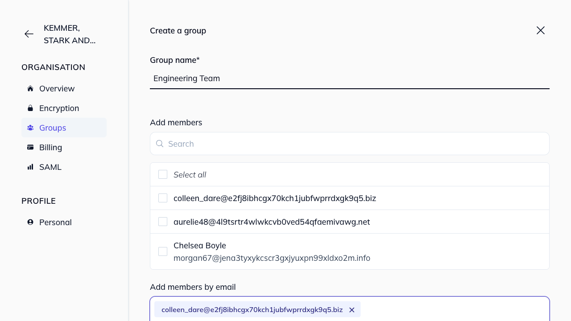The width and height of the screenshot is (571, 321).
Task: Click the lock icon beside Encryption
Action: pyautogui.click(x=30, y=108)
